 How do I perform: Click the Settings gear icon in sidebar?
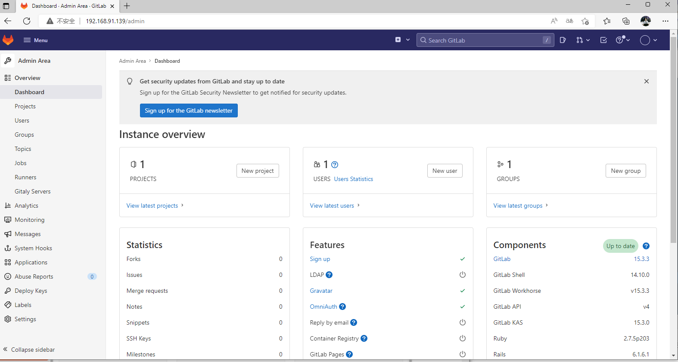(x=7, y=319)
